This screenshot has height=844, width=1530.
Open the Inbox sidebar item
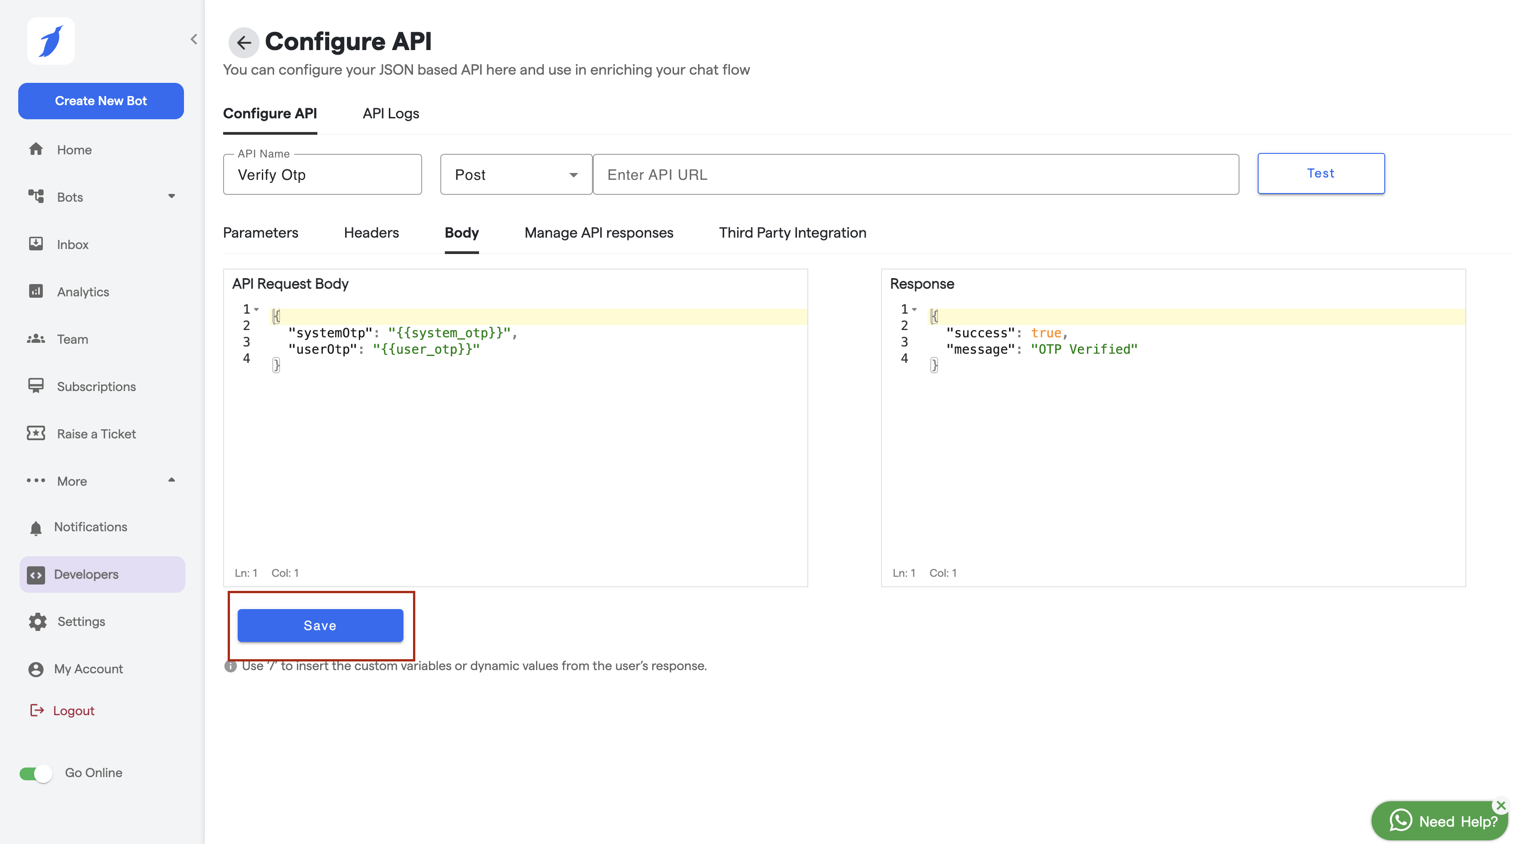coord(72,244)
